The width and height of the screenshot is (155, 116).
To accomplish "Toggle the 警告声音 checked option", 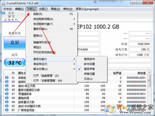I will click(92, 69).
